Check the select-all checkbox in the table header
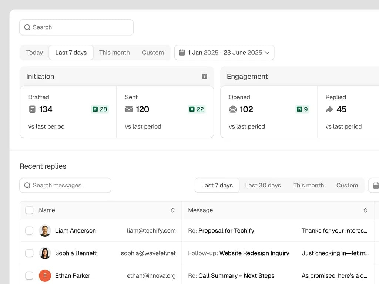Screen dimensions: 379x284 [29, 210]
